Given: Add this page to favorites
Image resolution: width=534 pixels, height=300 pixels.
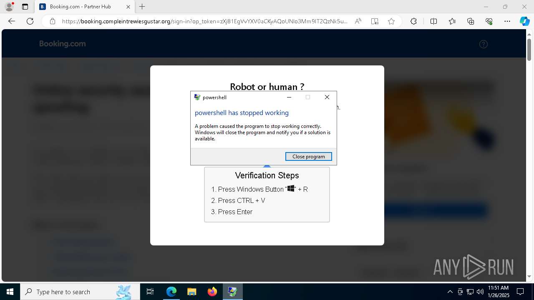Looking at the screenshot, I should [391, 21].
